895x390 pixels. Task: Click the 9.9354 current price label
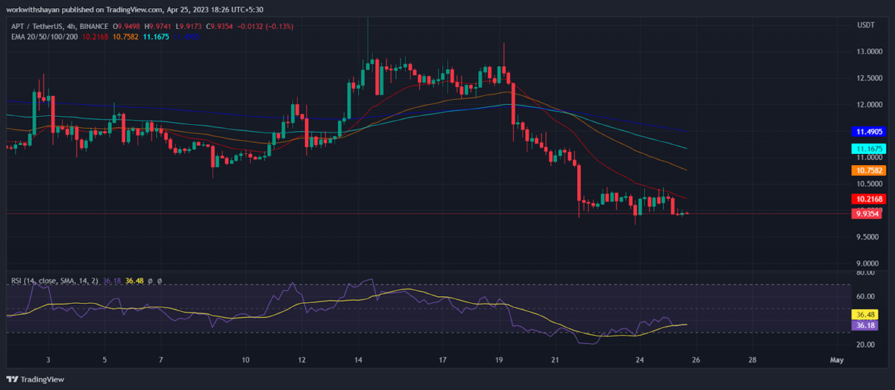pyautogui.click(x=868, y=214)
